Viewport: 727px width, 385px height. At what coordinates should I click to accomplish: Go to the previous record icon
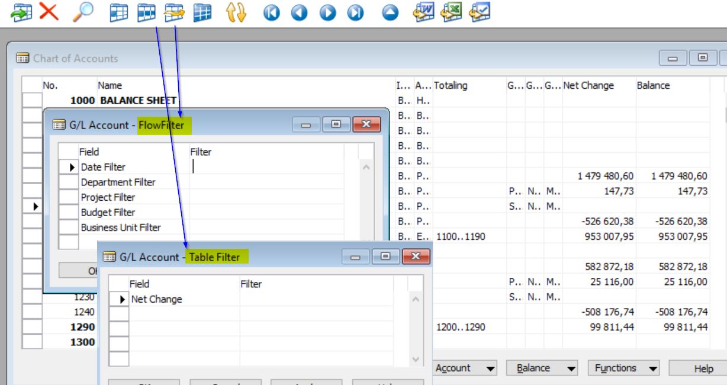[x=299, y=13]
